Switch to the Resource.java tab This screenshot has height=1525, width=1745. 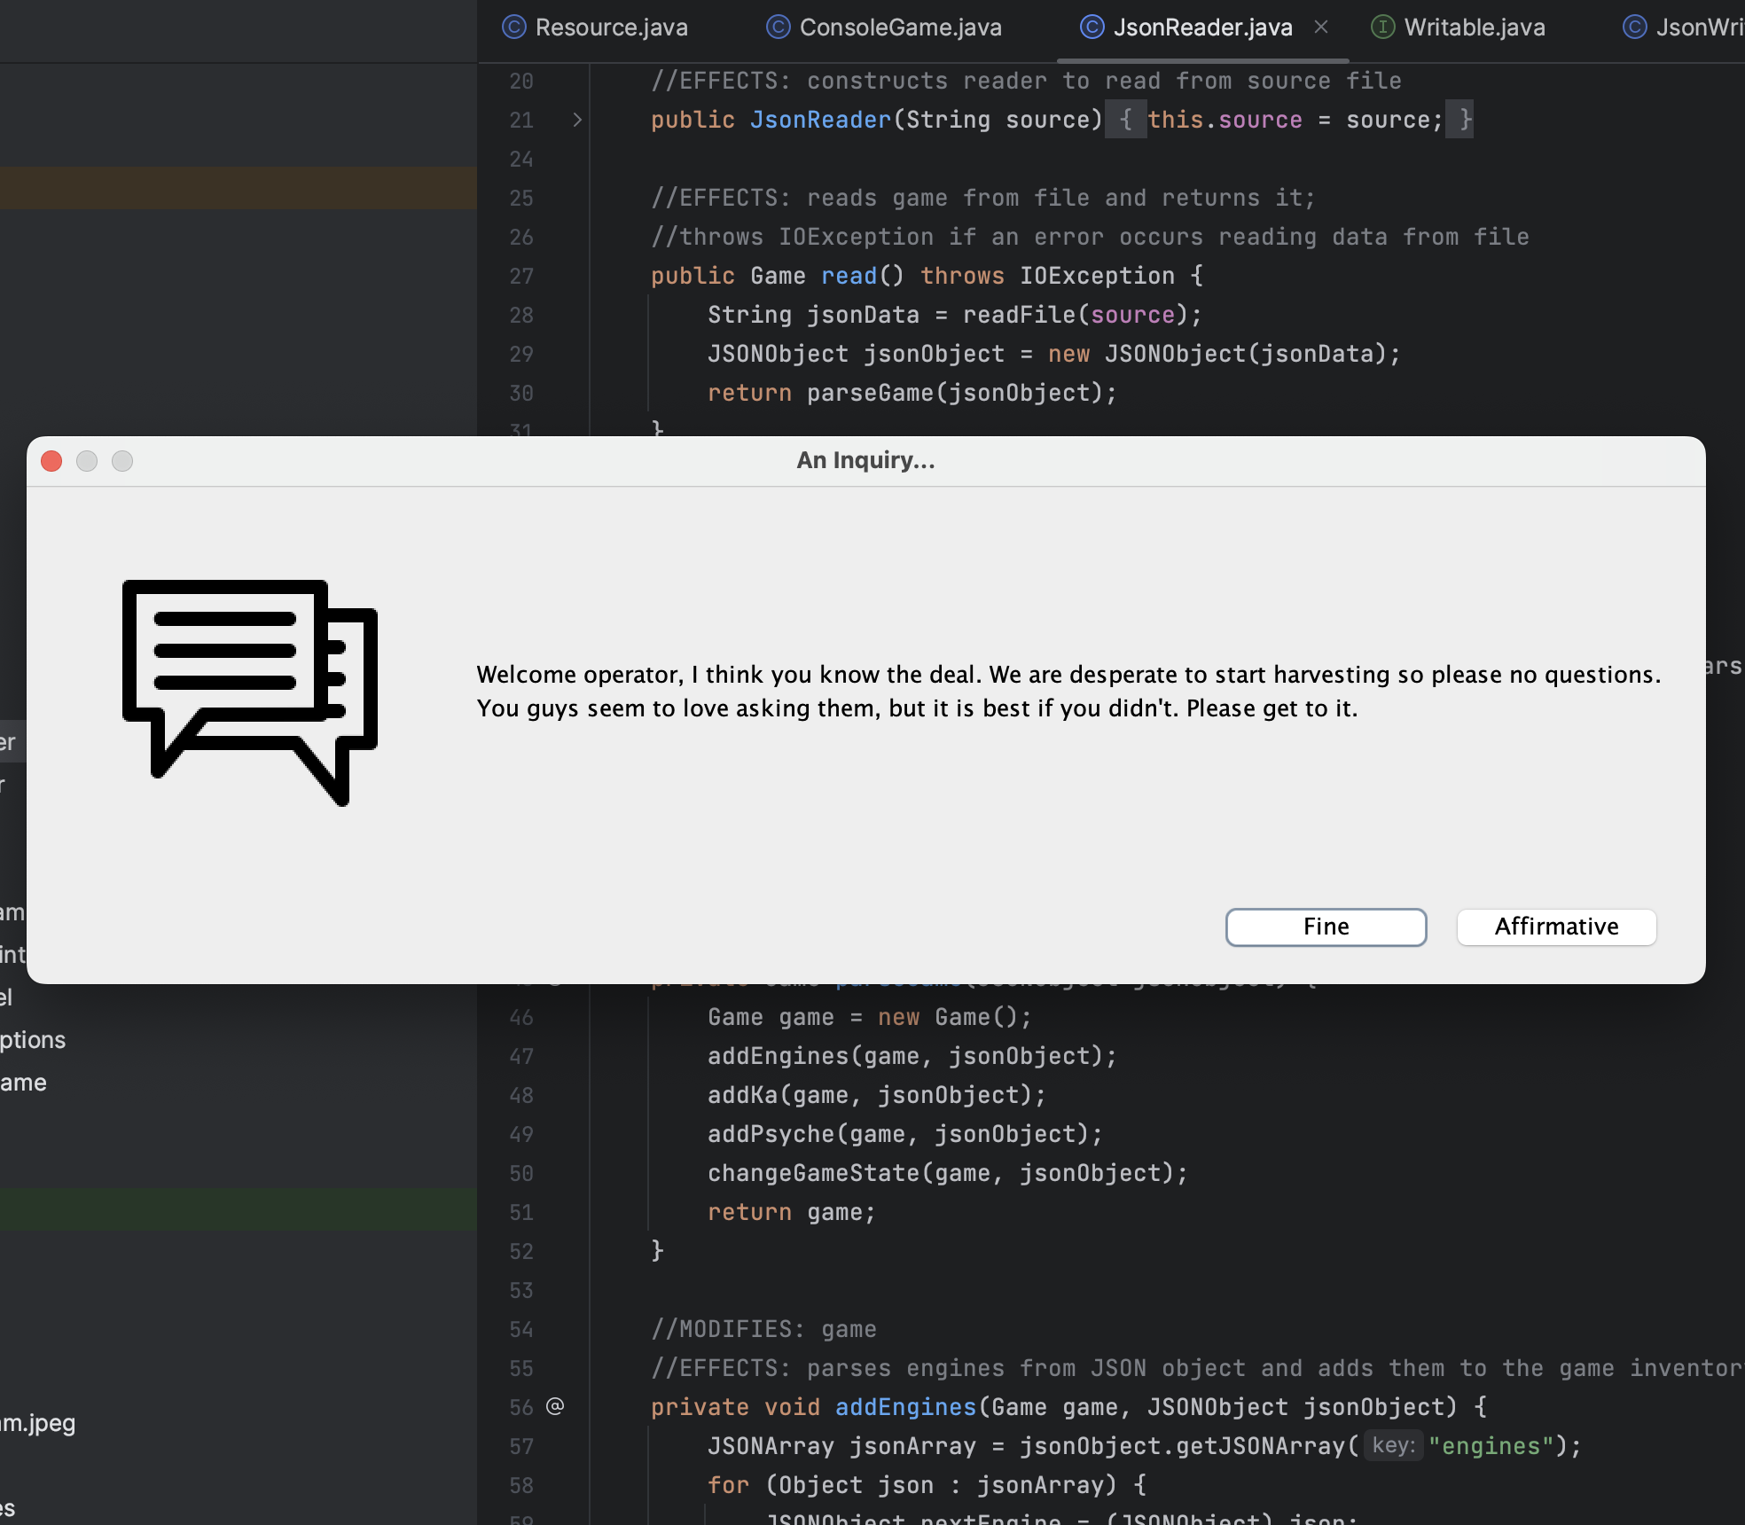pos(611,27)
